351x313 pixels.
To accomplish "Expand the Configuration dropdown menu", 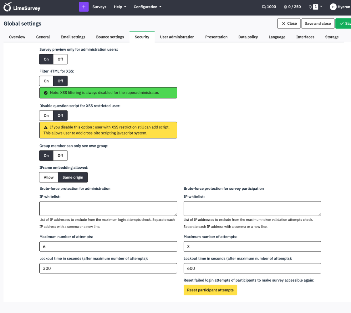I will coord(148,7).
